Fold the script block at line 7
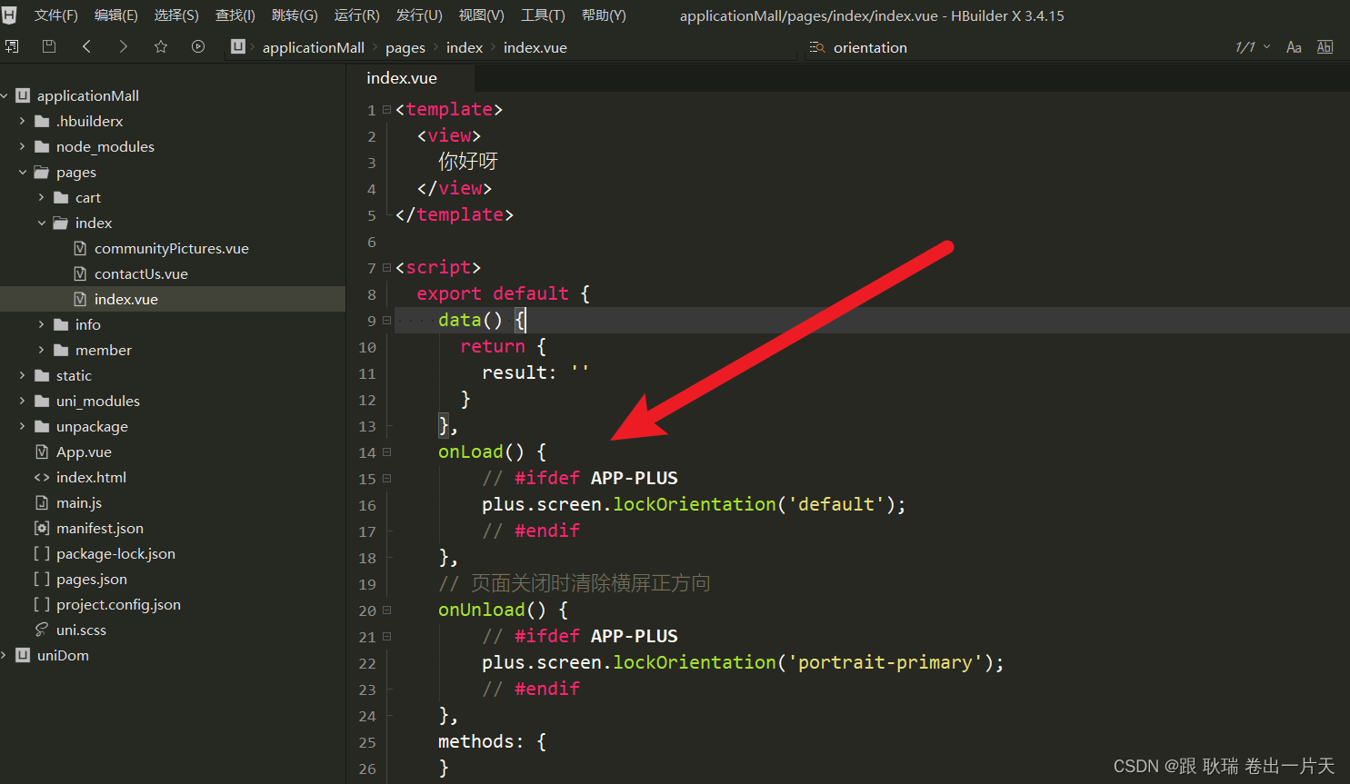Viewport: 1350px width, 784px height. [x=387, y=267]
